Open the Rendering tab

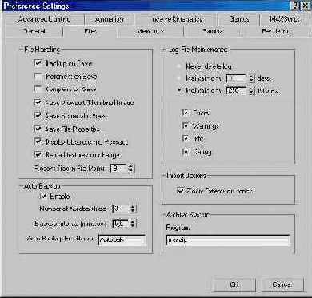[x=276, y=31]
